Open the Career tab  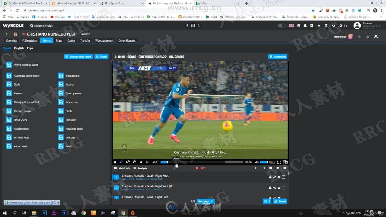(x=71, y=40)
